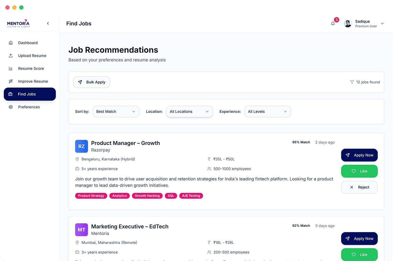Image resolution: width=393 pixels, height=261 pixels.
Task: Click the red macOS close window button
Action: pyautogui.click(x=7, y=7)
